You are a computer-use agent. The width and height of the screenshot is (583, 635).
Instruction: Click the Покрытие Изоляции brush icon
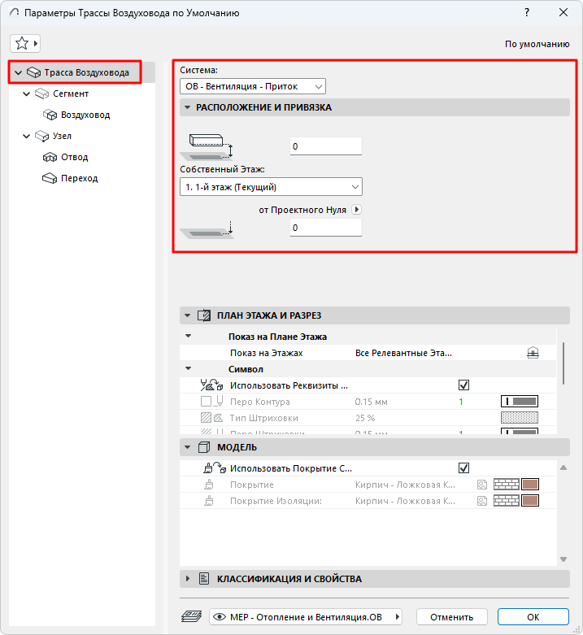(x=209, y=501)
